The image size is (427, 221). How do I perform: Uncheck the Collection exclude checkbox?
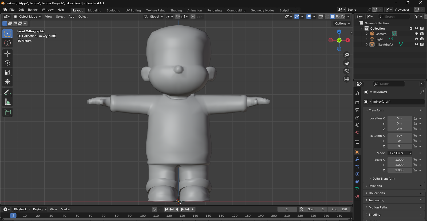411,28
